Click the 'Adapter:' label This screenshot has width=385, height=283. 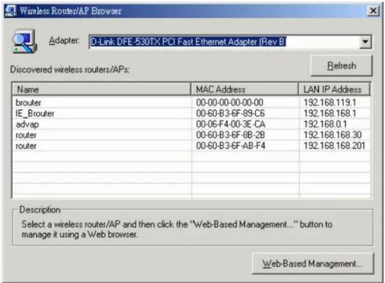coord(64,40)
